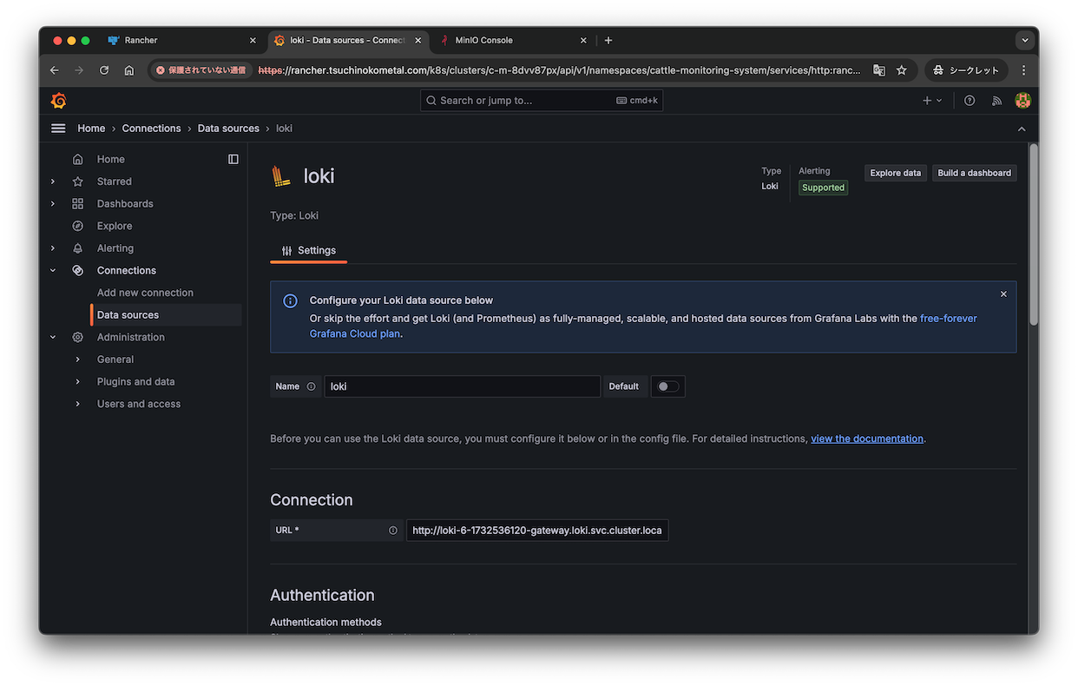Click the Loki URL input field
Screen dimensions: 1078x686
coord(537,531)
